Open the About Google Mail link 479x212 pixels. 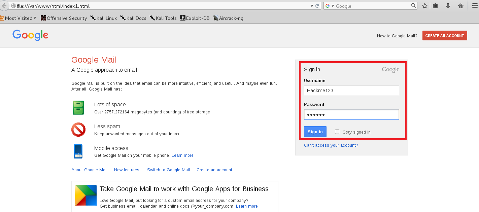tap(89, 170)
